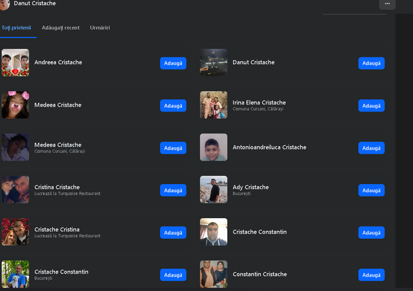Click Adaugă for Cristache Constantin from București
The width and height of the screenshot is (413, 291).
click(x=173, y=275)
